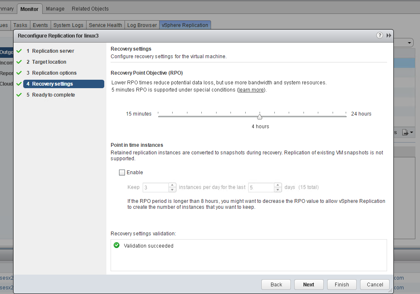Open the Log Browser sub-tab

point(142,25)
